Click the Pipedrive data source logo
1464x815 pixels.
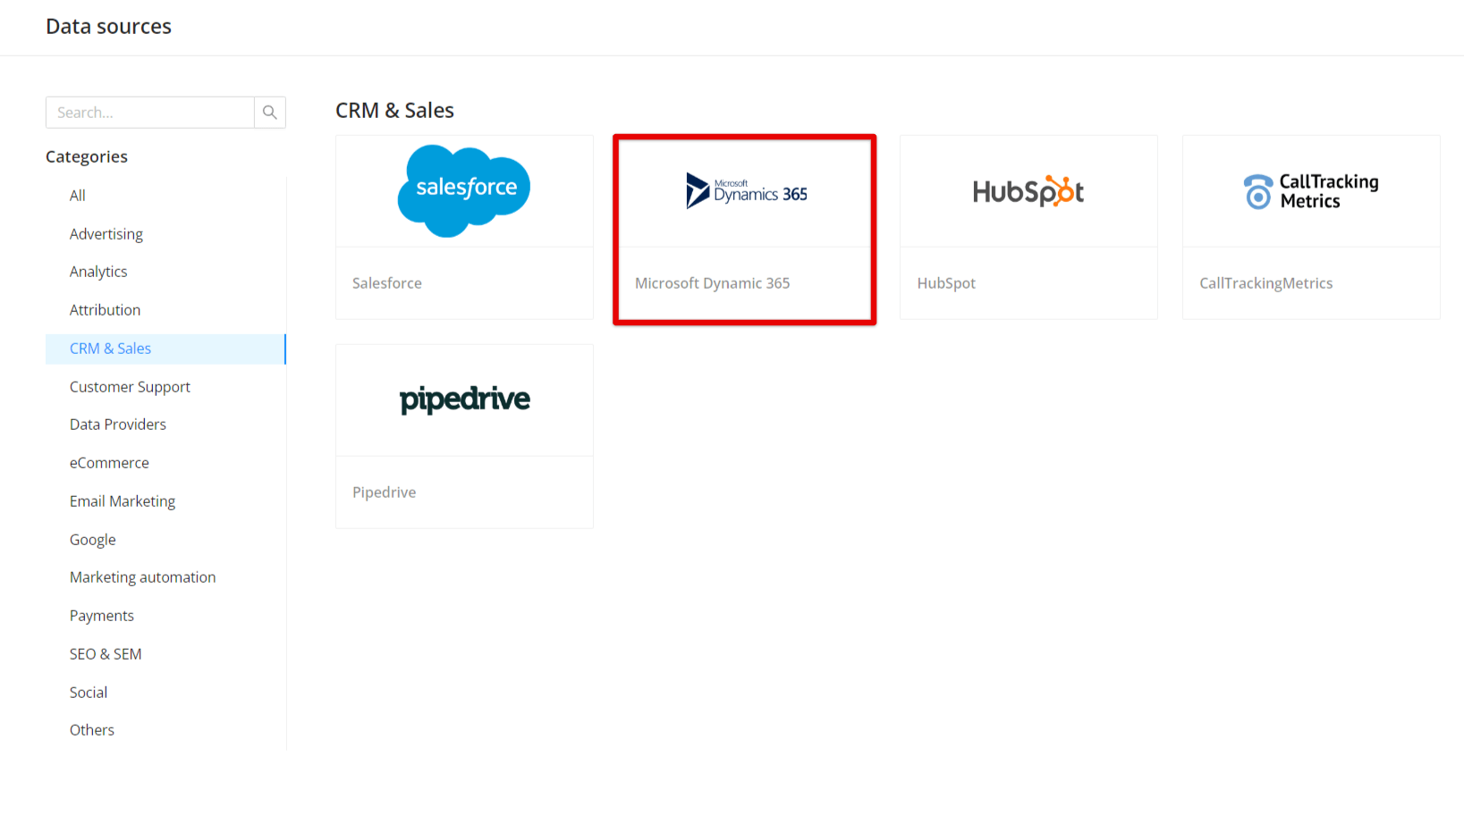pos(463,399)
